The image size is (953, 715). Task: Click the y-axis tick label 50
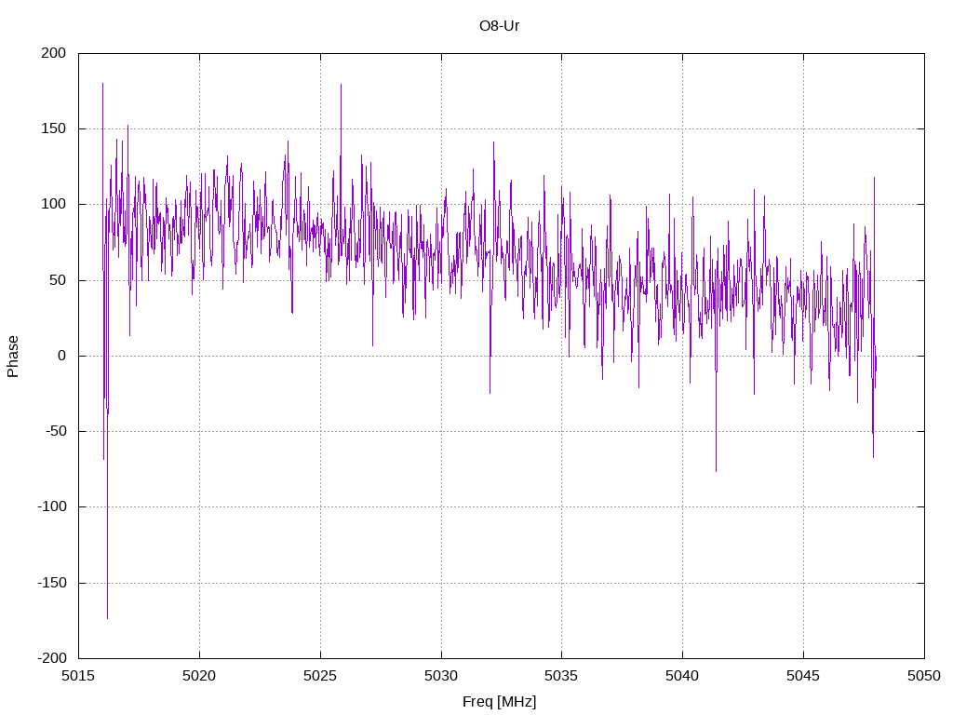[x=58, y=280]
